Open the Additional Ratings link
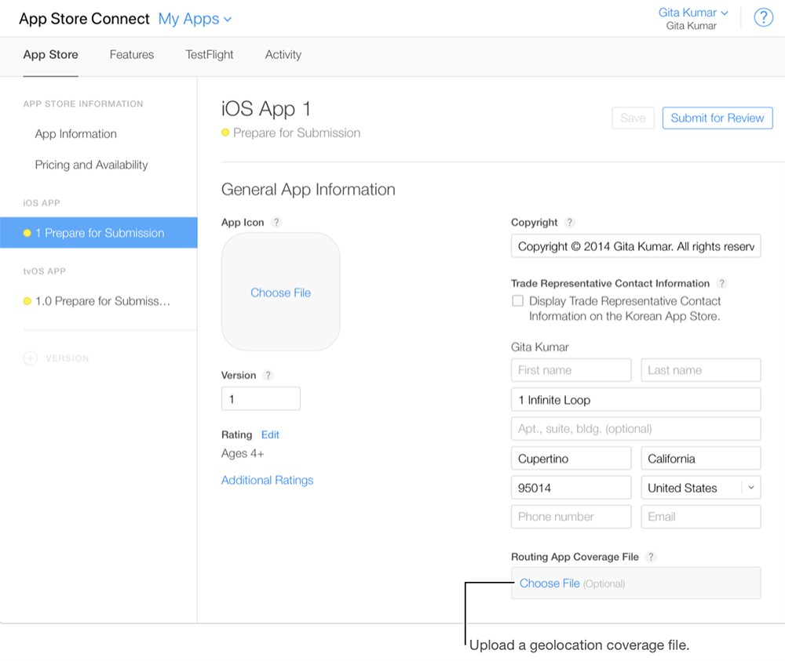This screenshot has width=785, height=661. tap(268, 481)
